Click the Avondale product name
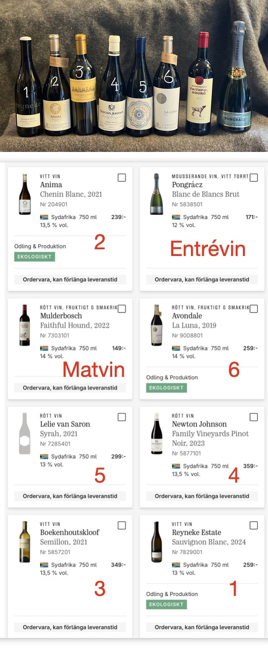This screenshot has height=648, width=268. (187, 316)
